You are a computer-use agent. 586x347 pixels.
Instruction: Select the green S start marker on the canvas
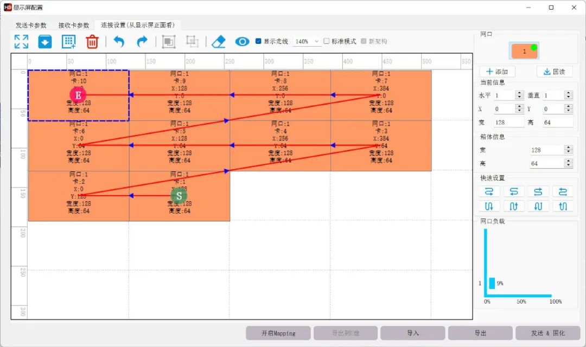tap(179, 196)
